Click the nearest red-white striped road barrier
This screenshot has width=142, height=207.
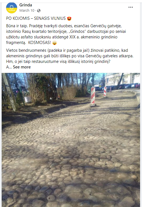(x=93, y=96)
